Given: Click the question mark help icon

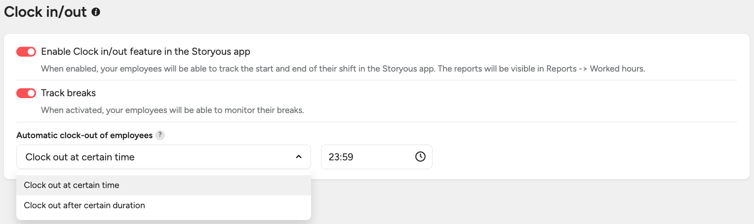Looking at the screenshot, I should (159, 135).
